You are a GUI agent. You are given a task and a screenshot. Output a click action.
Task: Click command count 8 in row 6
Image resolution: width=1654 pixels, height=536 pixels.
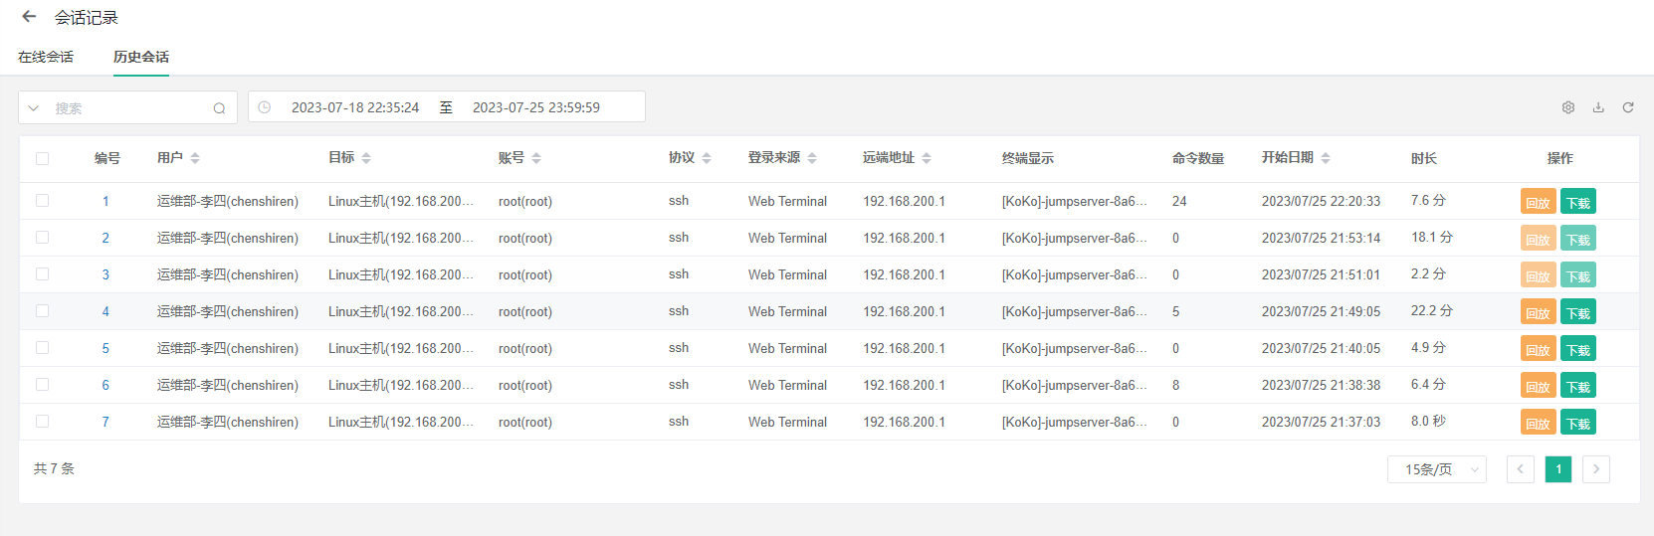click(x=1175, y=385)
